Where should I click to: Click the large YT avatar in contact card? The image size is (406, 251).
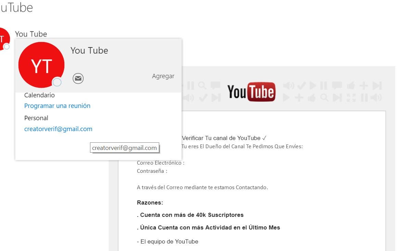(41, 65)
